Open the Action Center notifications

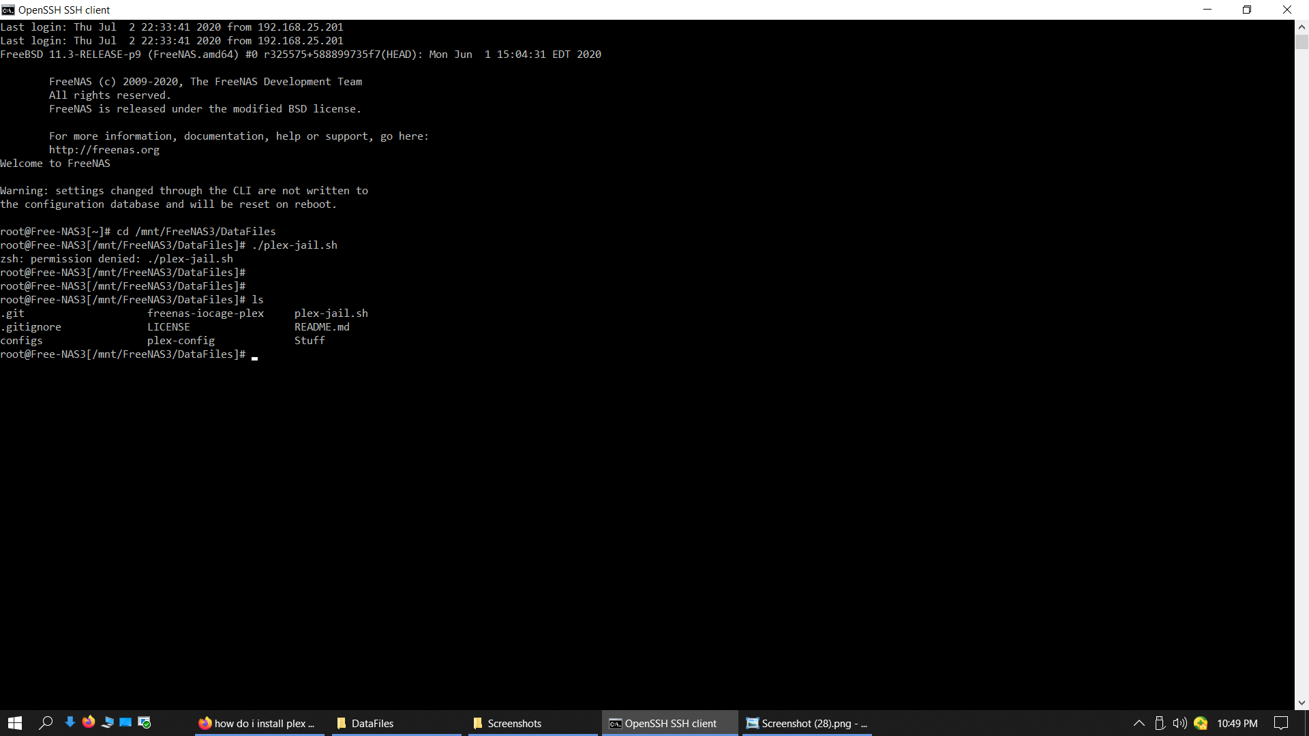click(x=1281, y=723)
